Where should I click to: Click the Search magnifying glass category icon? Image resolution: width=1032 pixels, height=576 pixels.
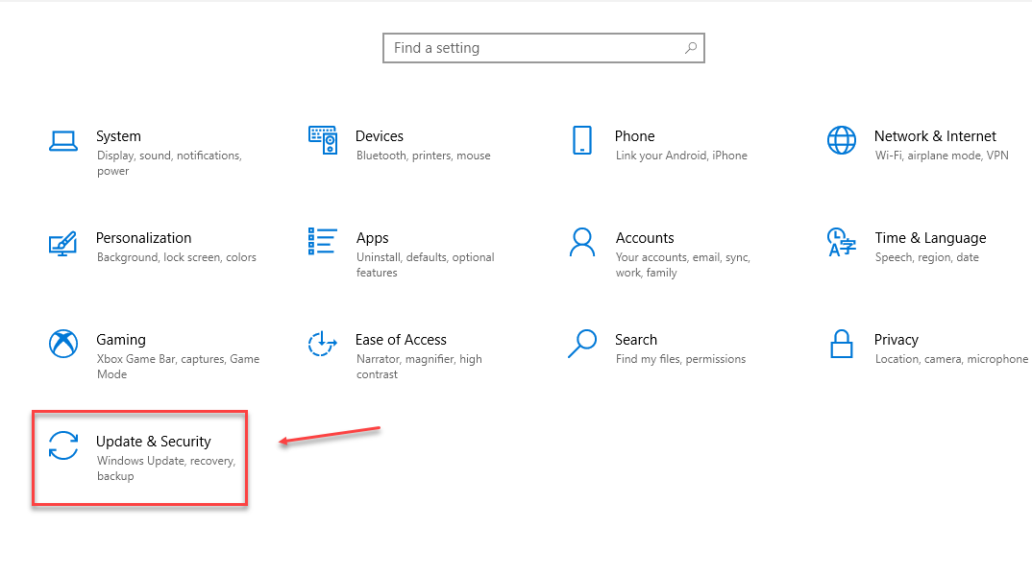point(581,344)
